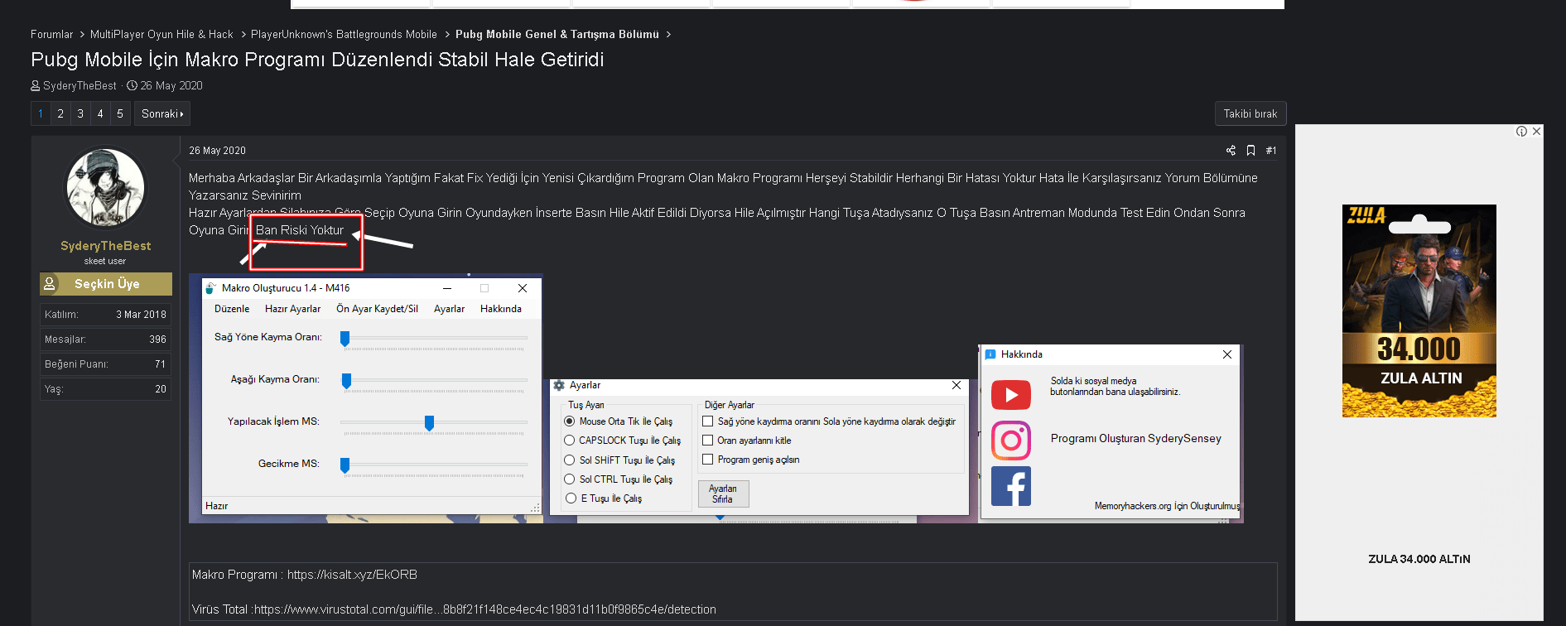Click the Ayarları Sıfırla button
The width and height of the screenshot is (1566, 626).
723,494
